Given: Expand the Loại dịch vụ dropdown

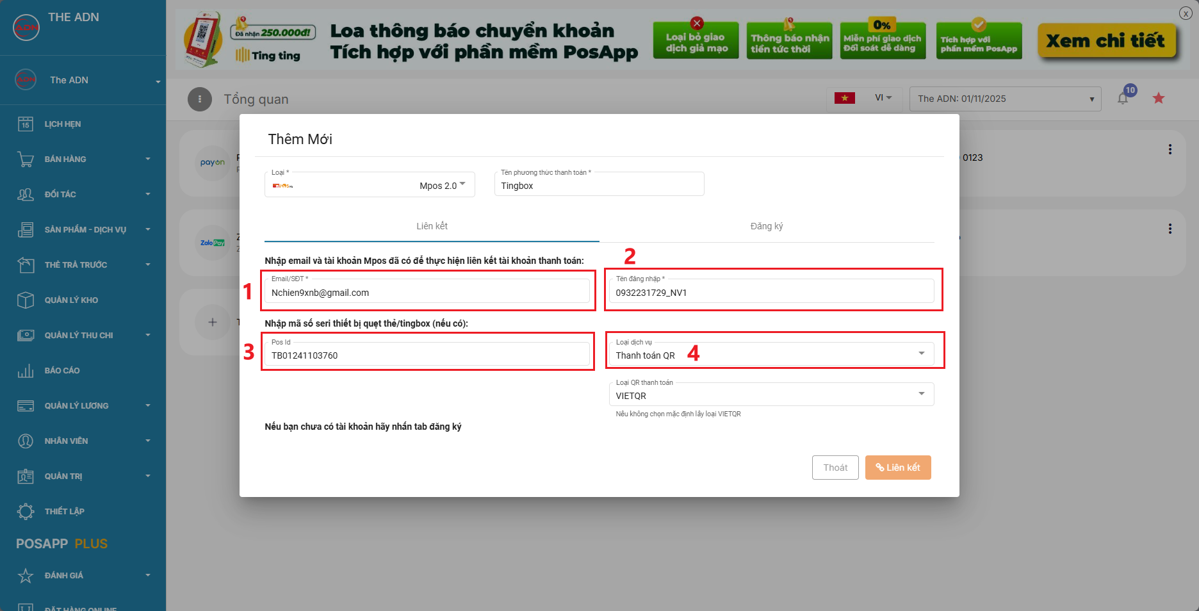Looking at the screenshot, I should pos(771,355).
